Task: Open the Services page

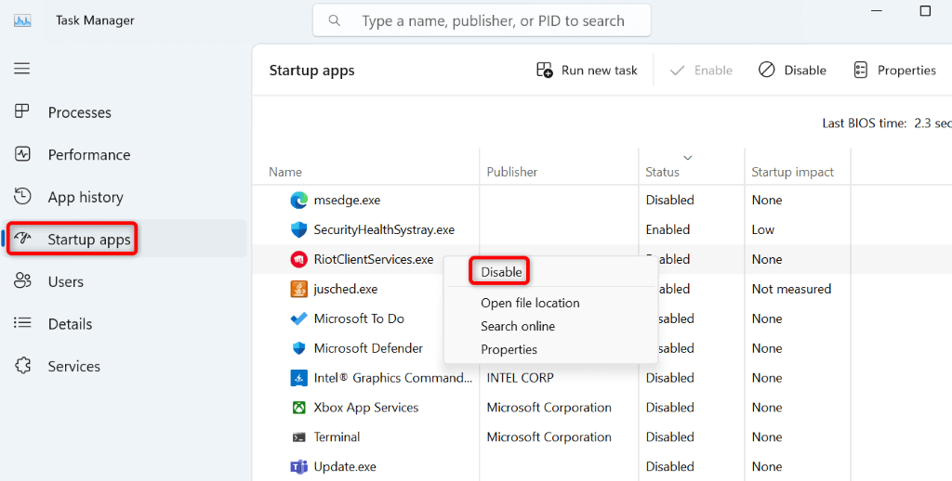Action: click(73, 366)
